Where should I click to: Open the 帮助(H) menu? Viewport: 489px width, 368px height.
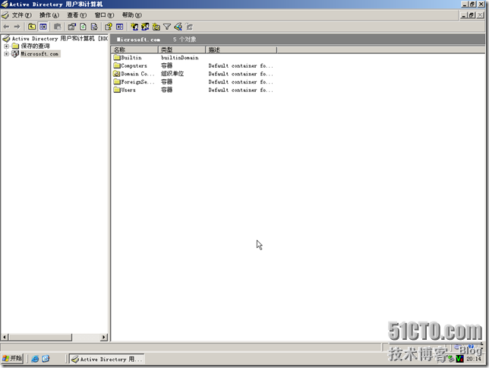[x=132, y=15]
